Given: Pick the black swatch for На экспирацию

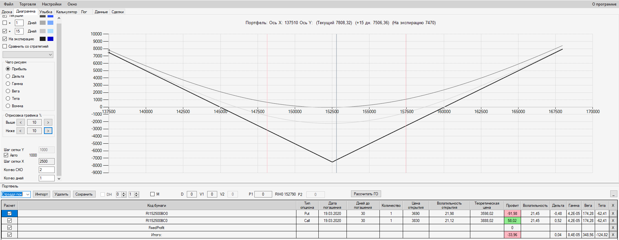Looking at the screenshot, I should (x=43, y=39).
